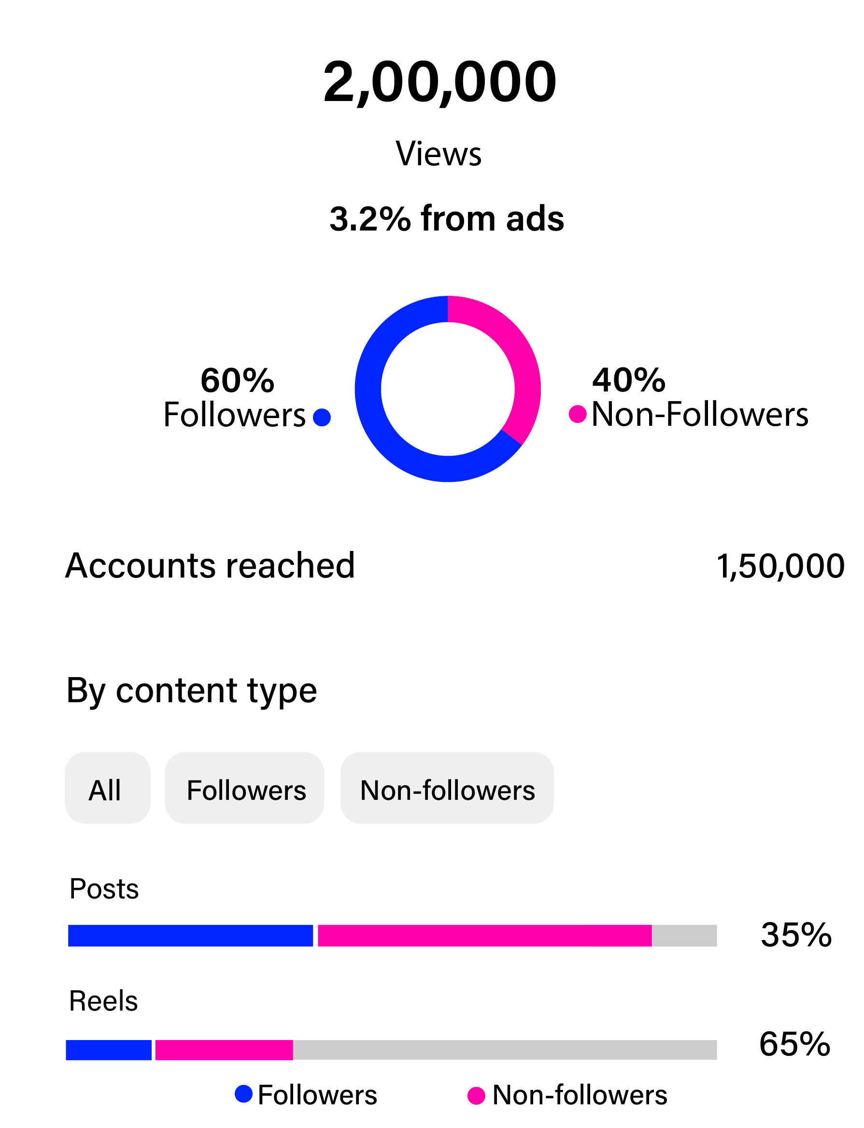Click the blue segment of Posts bar

pyautogui.click(x=190, y=936)
